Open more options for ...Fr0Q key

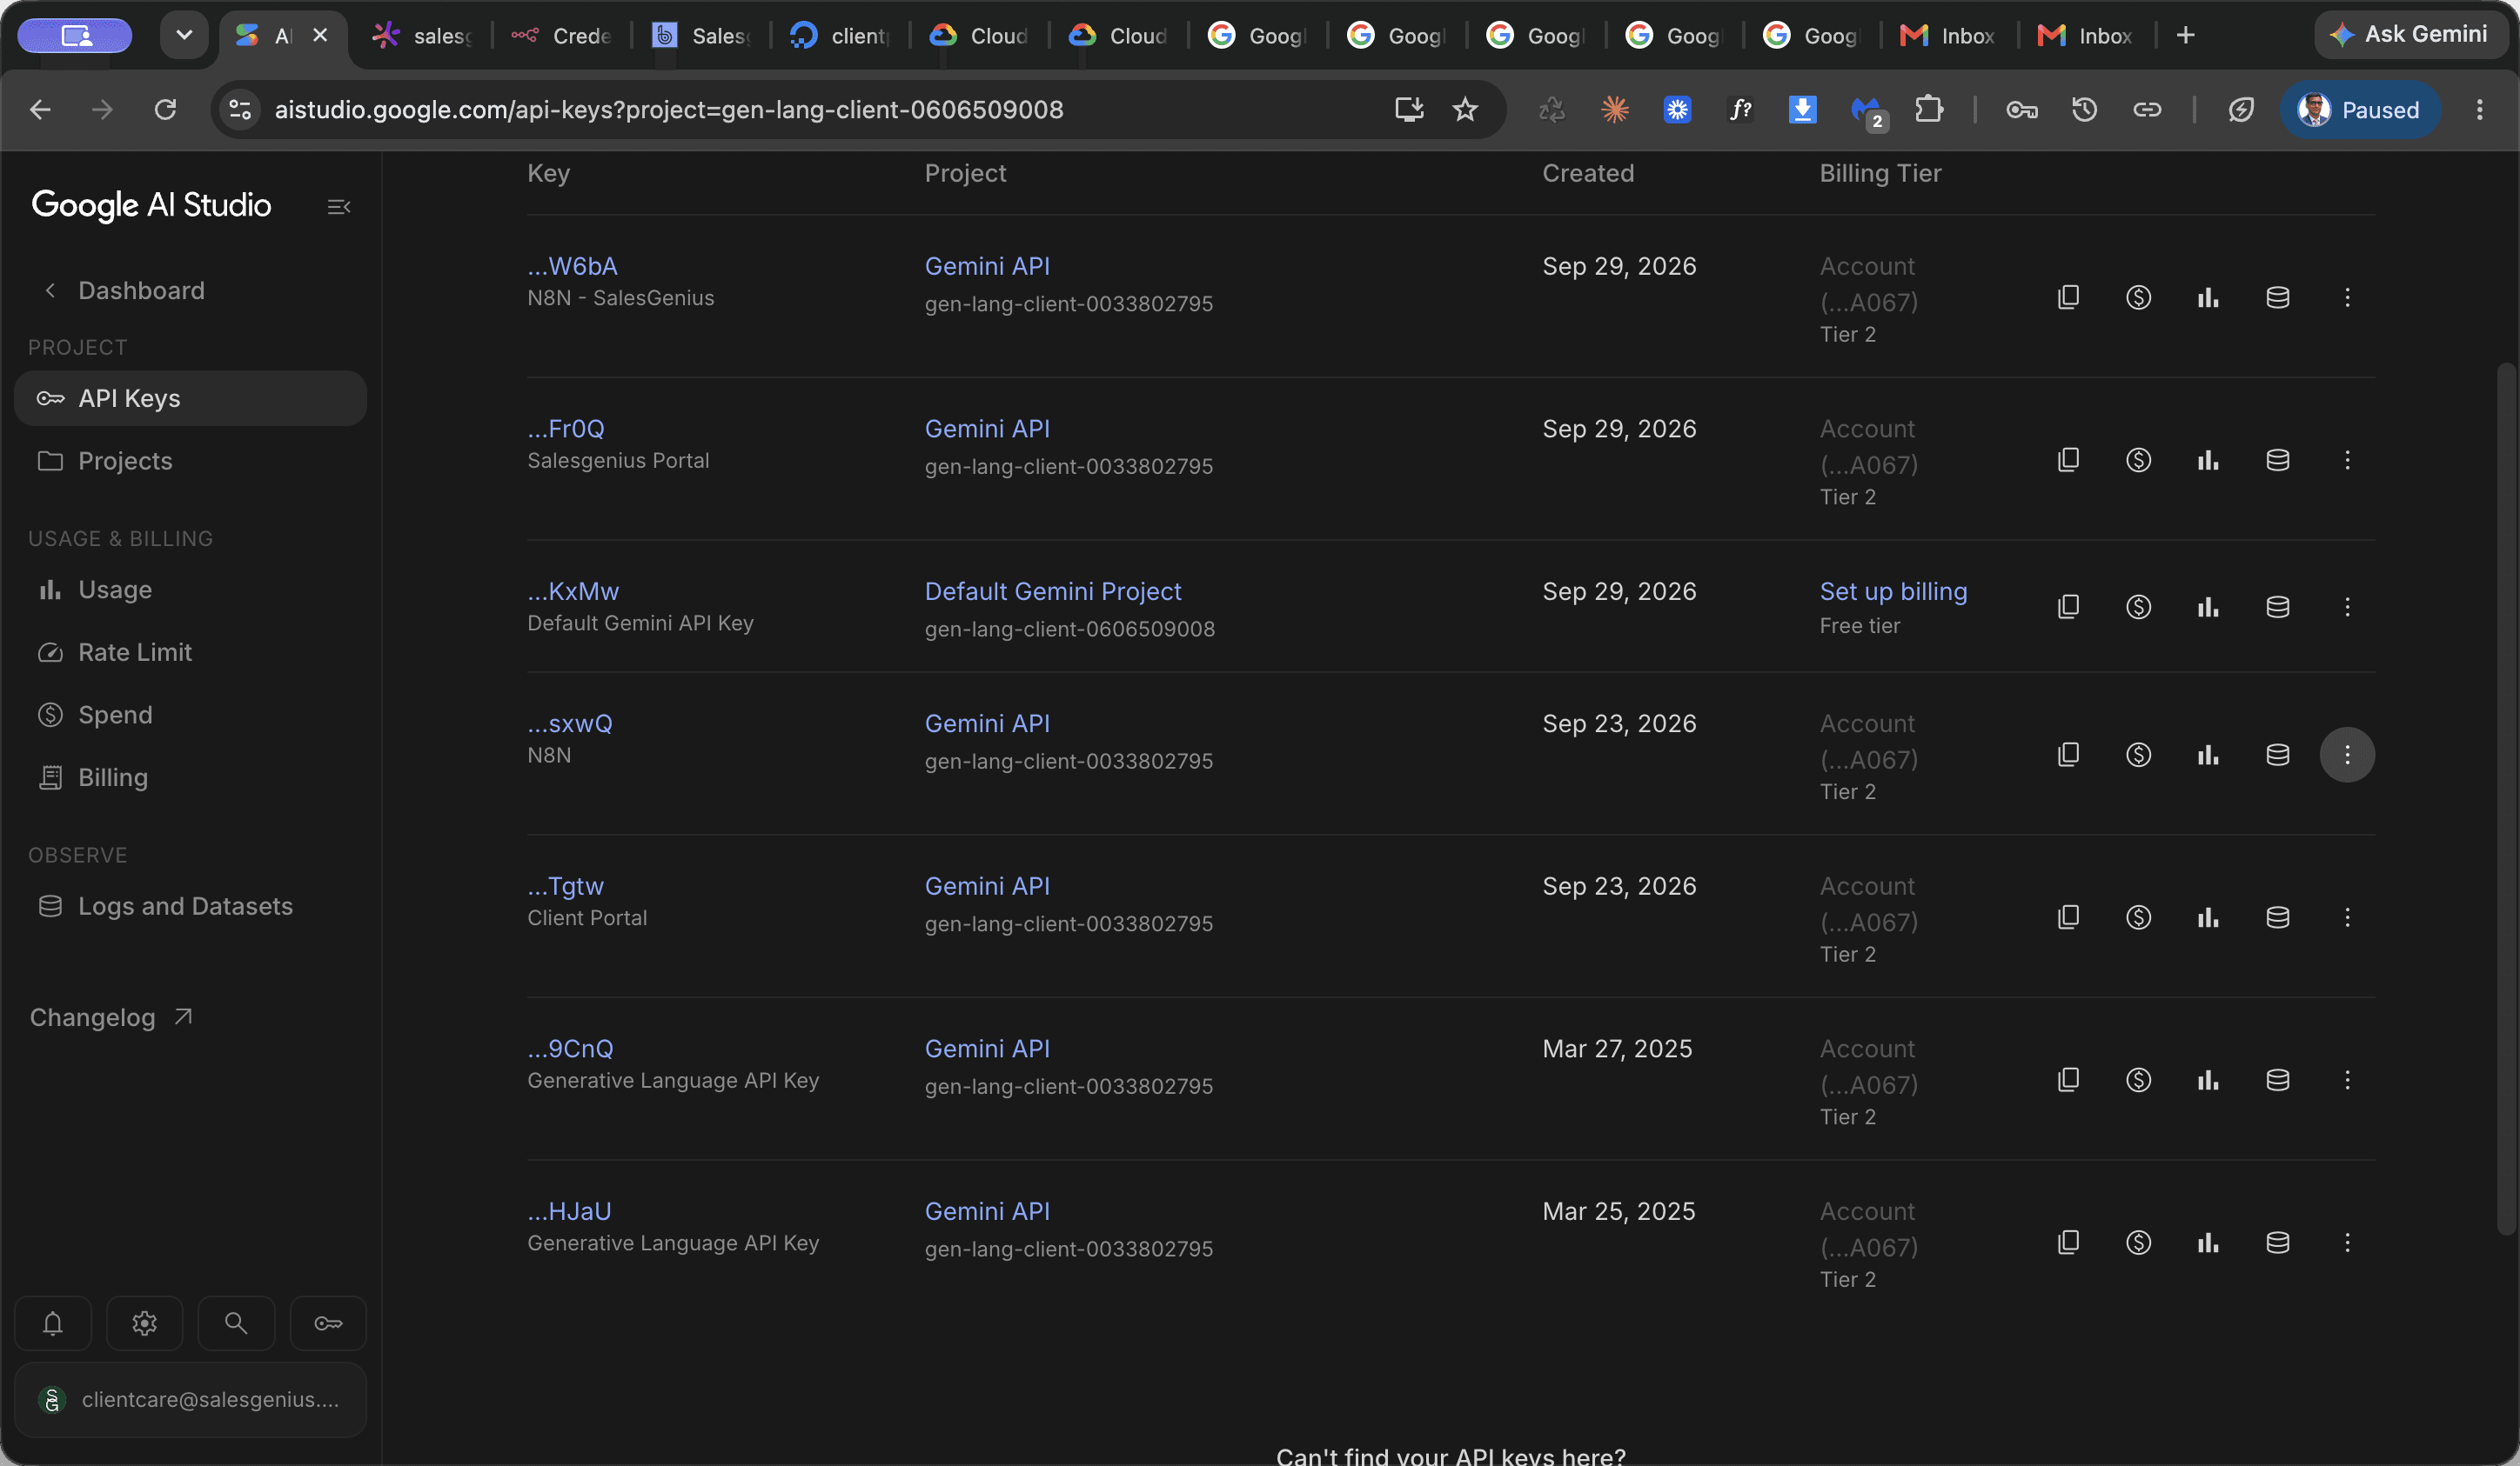pos(2347,460)
